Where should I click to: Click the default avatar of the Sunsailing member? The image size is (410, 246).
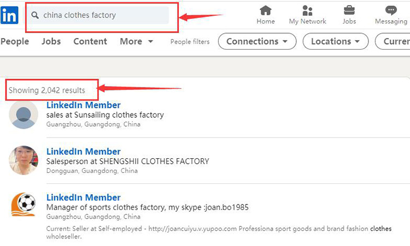coord(24,115)
